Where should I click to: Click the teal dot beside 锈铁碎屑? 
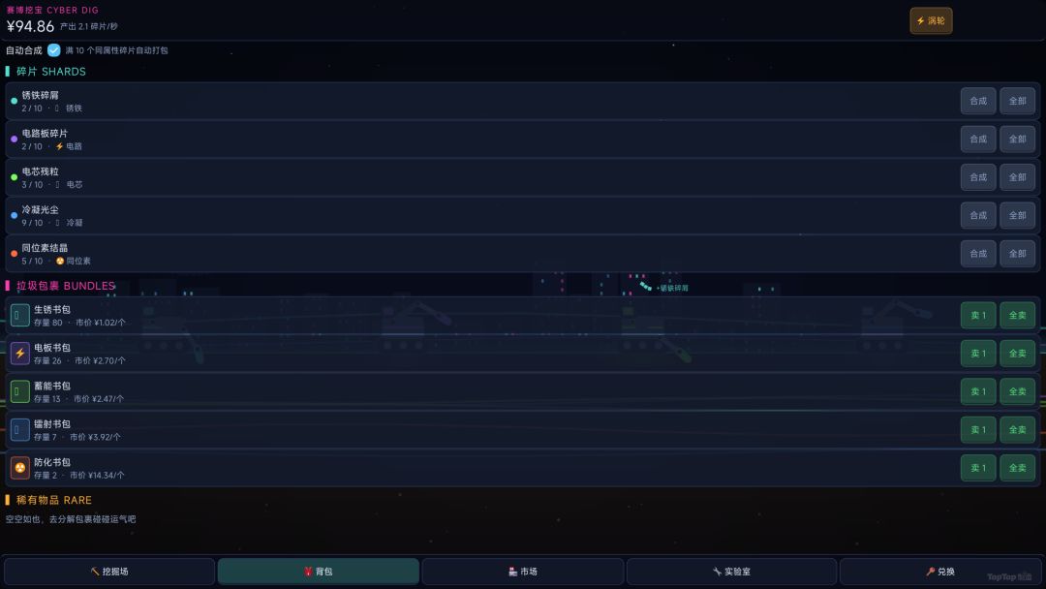pos(14,101)
